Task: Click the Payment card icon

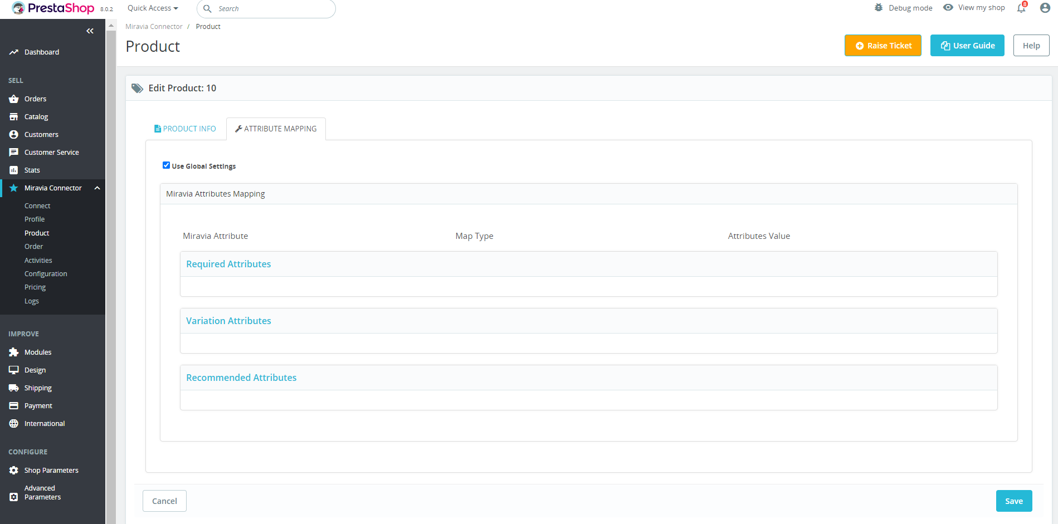Action: [x=14, y=406]
